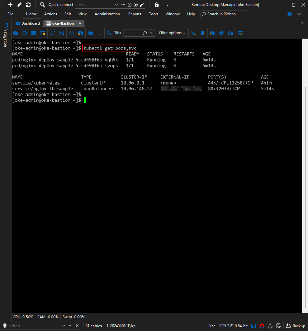
Task: Click the padlock lock icon
Action: (x=157, y=5)
